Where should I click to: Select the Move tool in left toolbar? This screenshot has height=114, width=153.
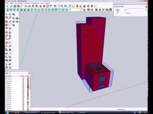point(7,32)
